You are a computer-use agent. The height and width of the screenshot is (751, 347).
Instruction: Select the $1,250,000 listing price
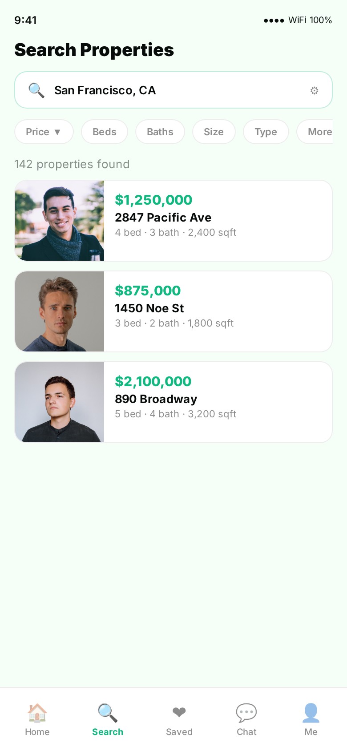click(x=153, y=200)
